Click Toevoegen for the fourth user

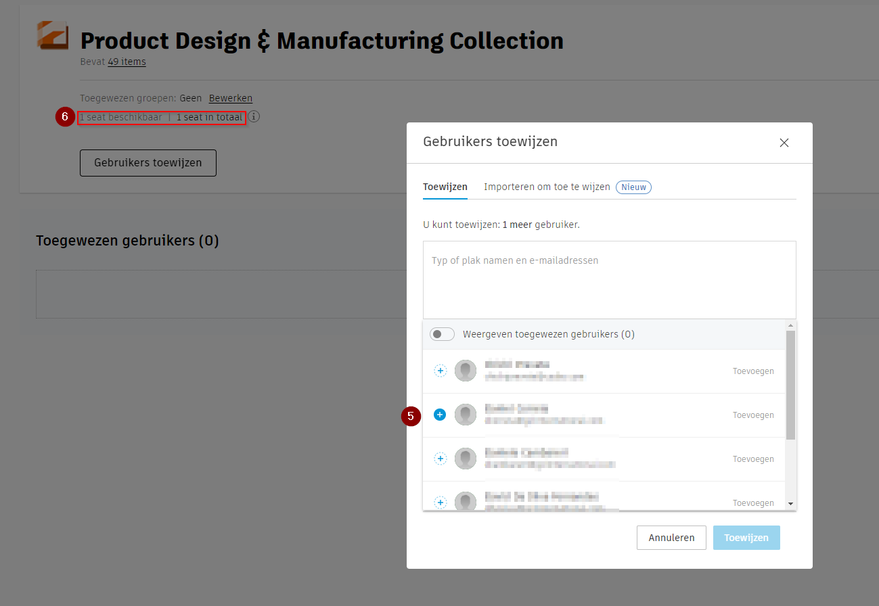click(753, 503)
